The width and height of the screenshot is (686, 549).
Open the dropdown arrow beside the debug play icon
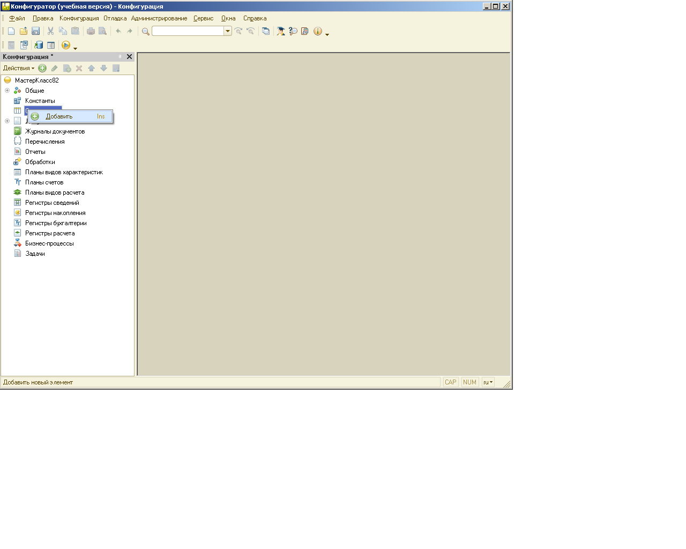[75, 48]
